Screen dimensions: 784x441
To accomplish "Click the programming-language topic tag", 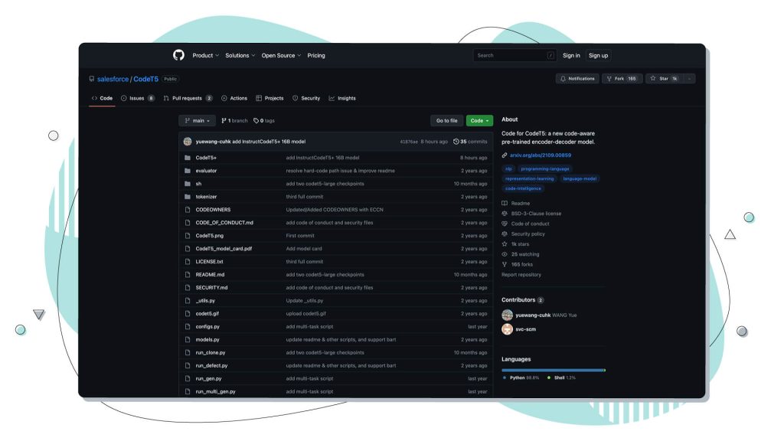I will point(544,169).
